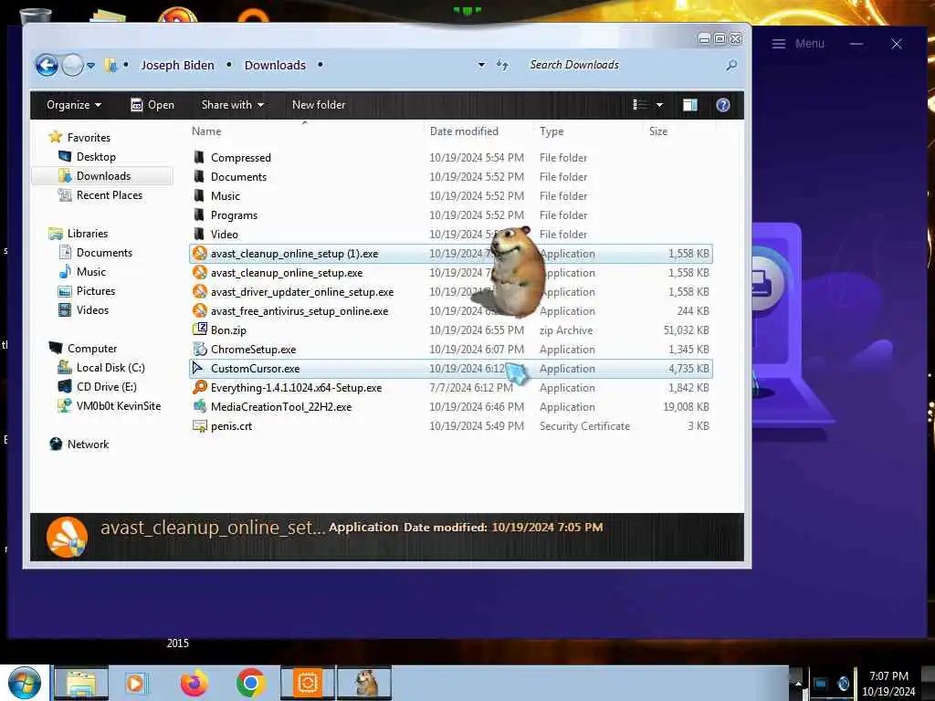Go back with the Back arrow button

[47, 65]
